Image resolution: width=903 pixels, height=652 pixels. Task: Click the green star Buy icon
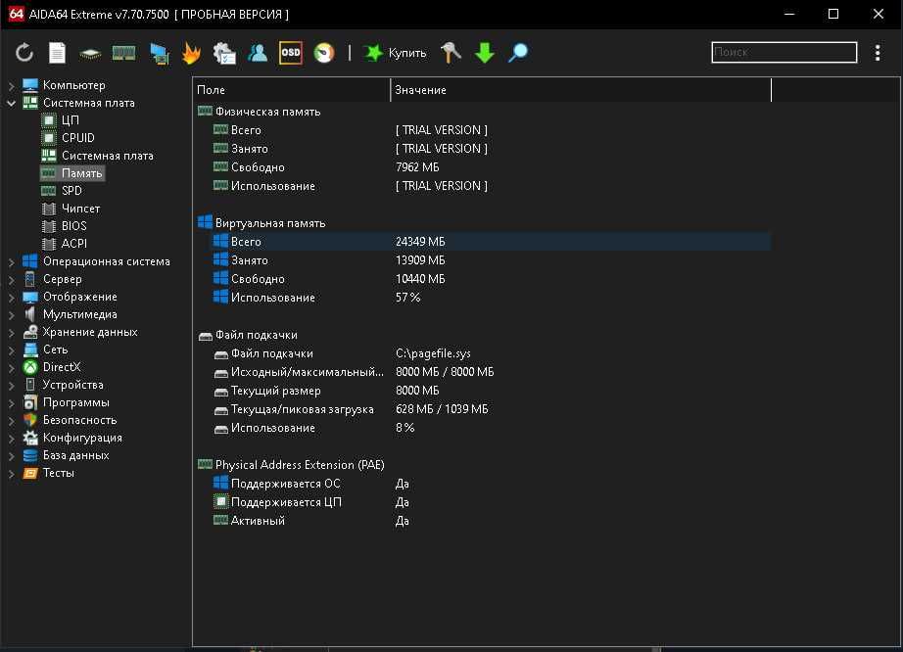(x=372, y=53)
